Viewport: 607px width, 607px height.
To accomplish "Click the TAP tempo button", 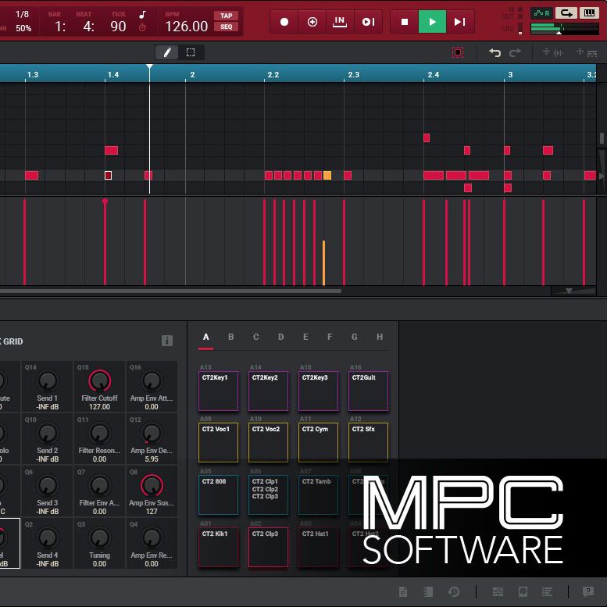I will 226,16.
